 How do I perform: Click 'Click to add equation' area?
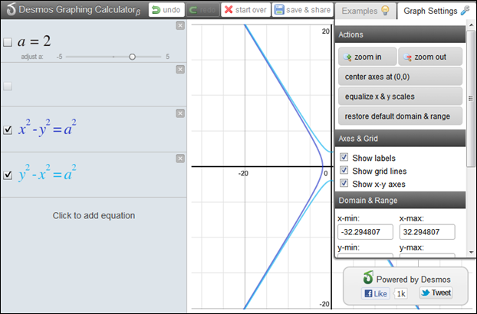94,216
